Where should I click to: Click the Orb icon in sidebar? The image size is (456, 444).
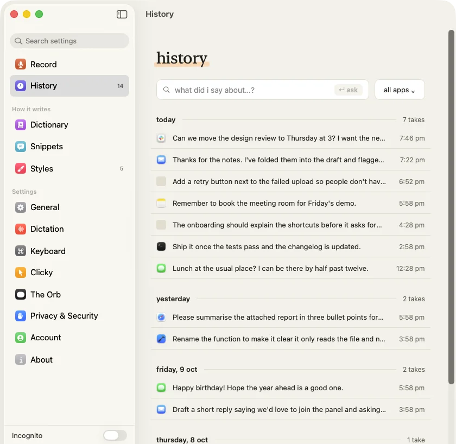21,295
